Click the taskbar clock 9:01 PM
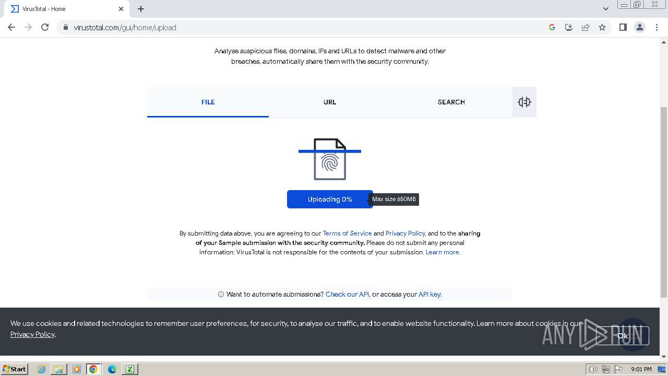 [641, 369]
